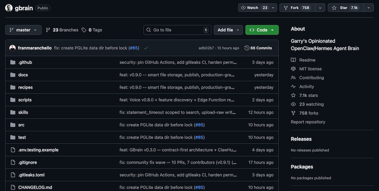The width and height of the screenshot is (379, 191).
Task: Open the Star lists dropdown arrow
Action: [368, 8]
